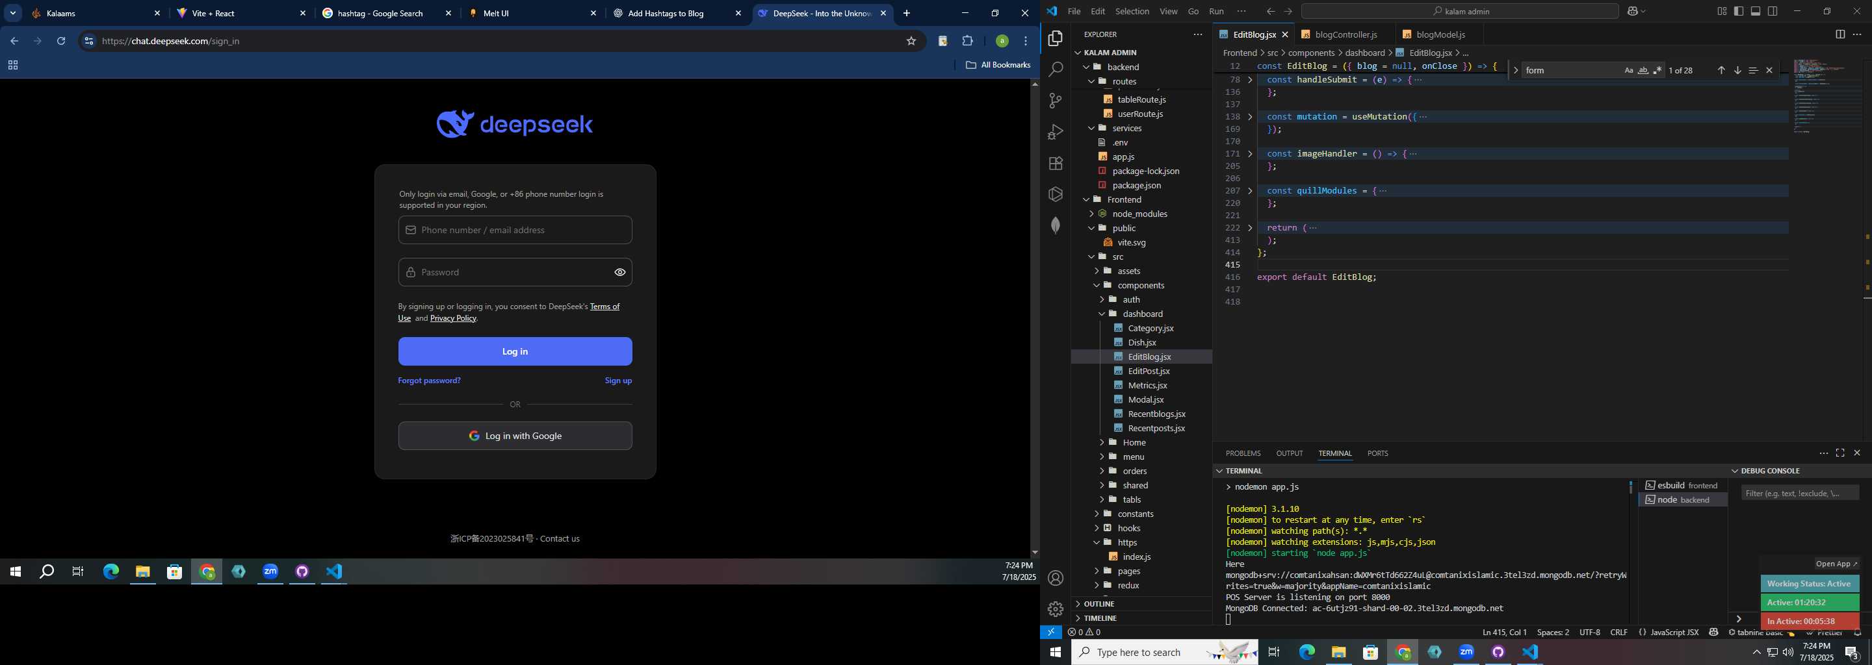Click the Password field on DeepSeek

tap(515, 272)
